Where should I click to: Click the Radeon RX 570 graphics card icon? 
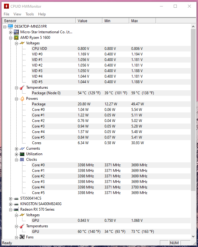(16, 209)
